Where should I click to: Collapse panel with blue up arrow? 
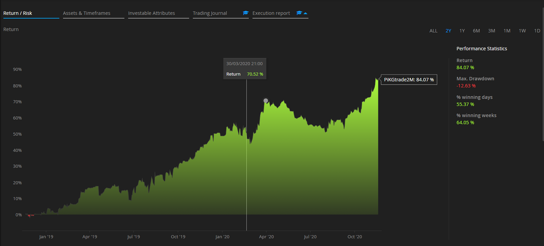tap(306, 13)
